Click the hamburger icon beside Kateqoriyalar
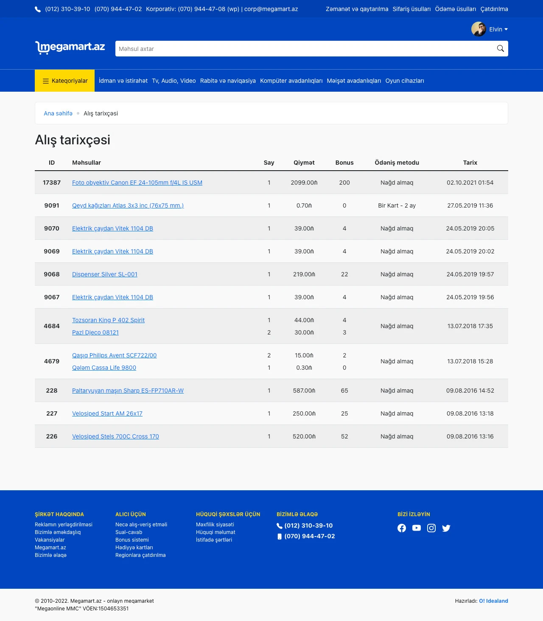Viewport: 543px width, 621px height. (46, 81)
